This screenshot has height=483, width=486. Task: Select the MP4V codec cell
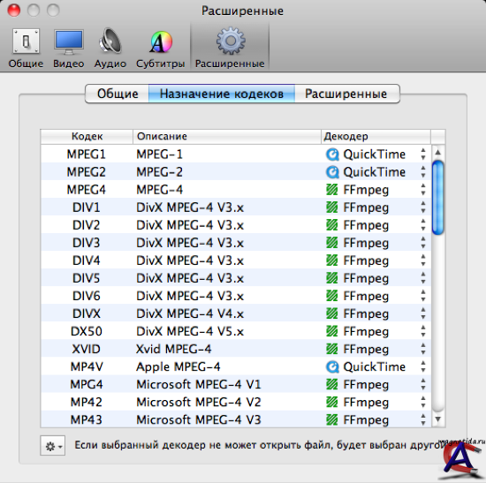click(87, 366)
